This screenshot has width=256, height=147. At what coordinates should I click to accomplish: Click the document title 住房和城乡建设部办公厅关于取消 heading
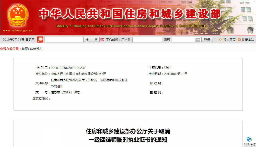tap(128, 131)
